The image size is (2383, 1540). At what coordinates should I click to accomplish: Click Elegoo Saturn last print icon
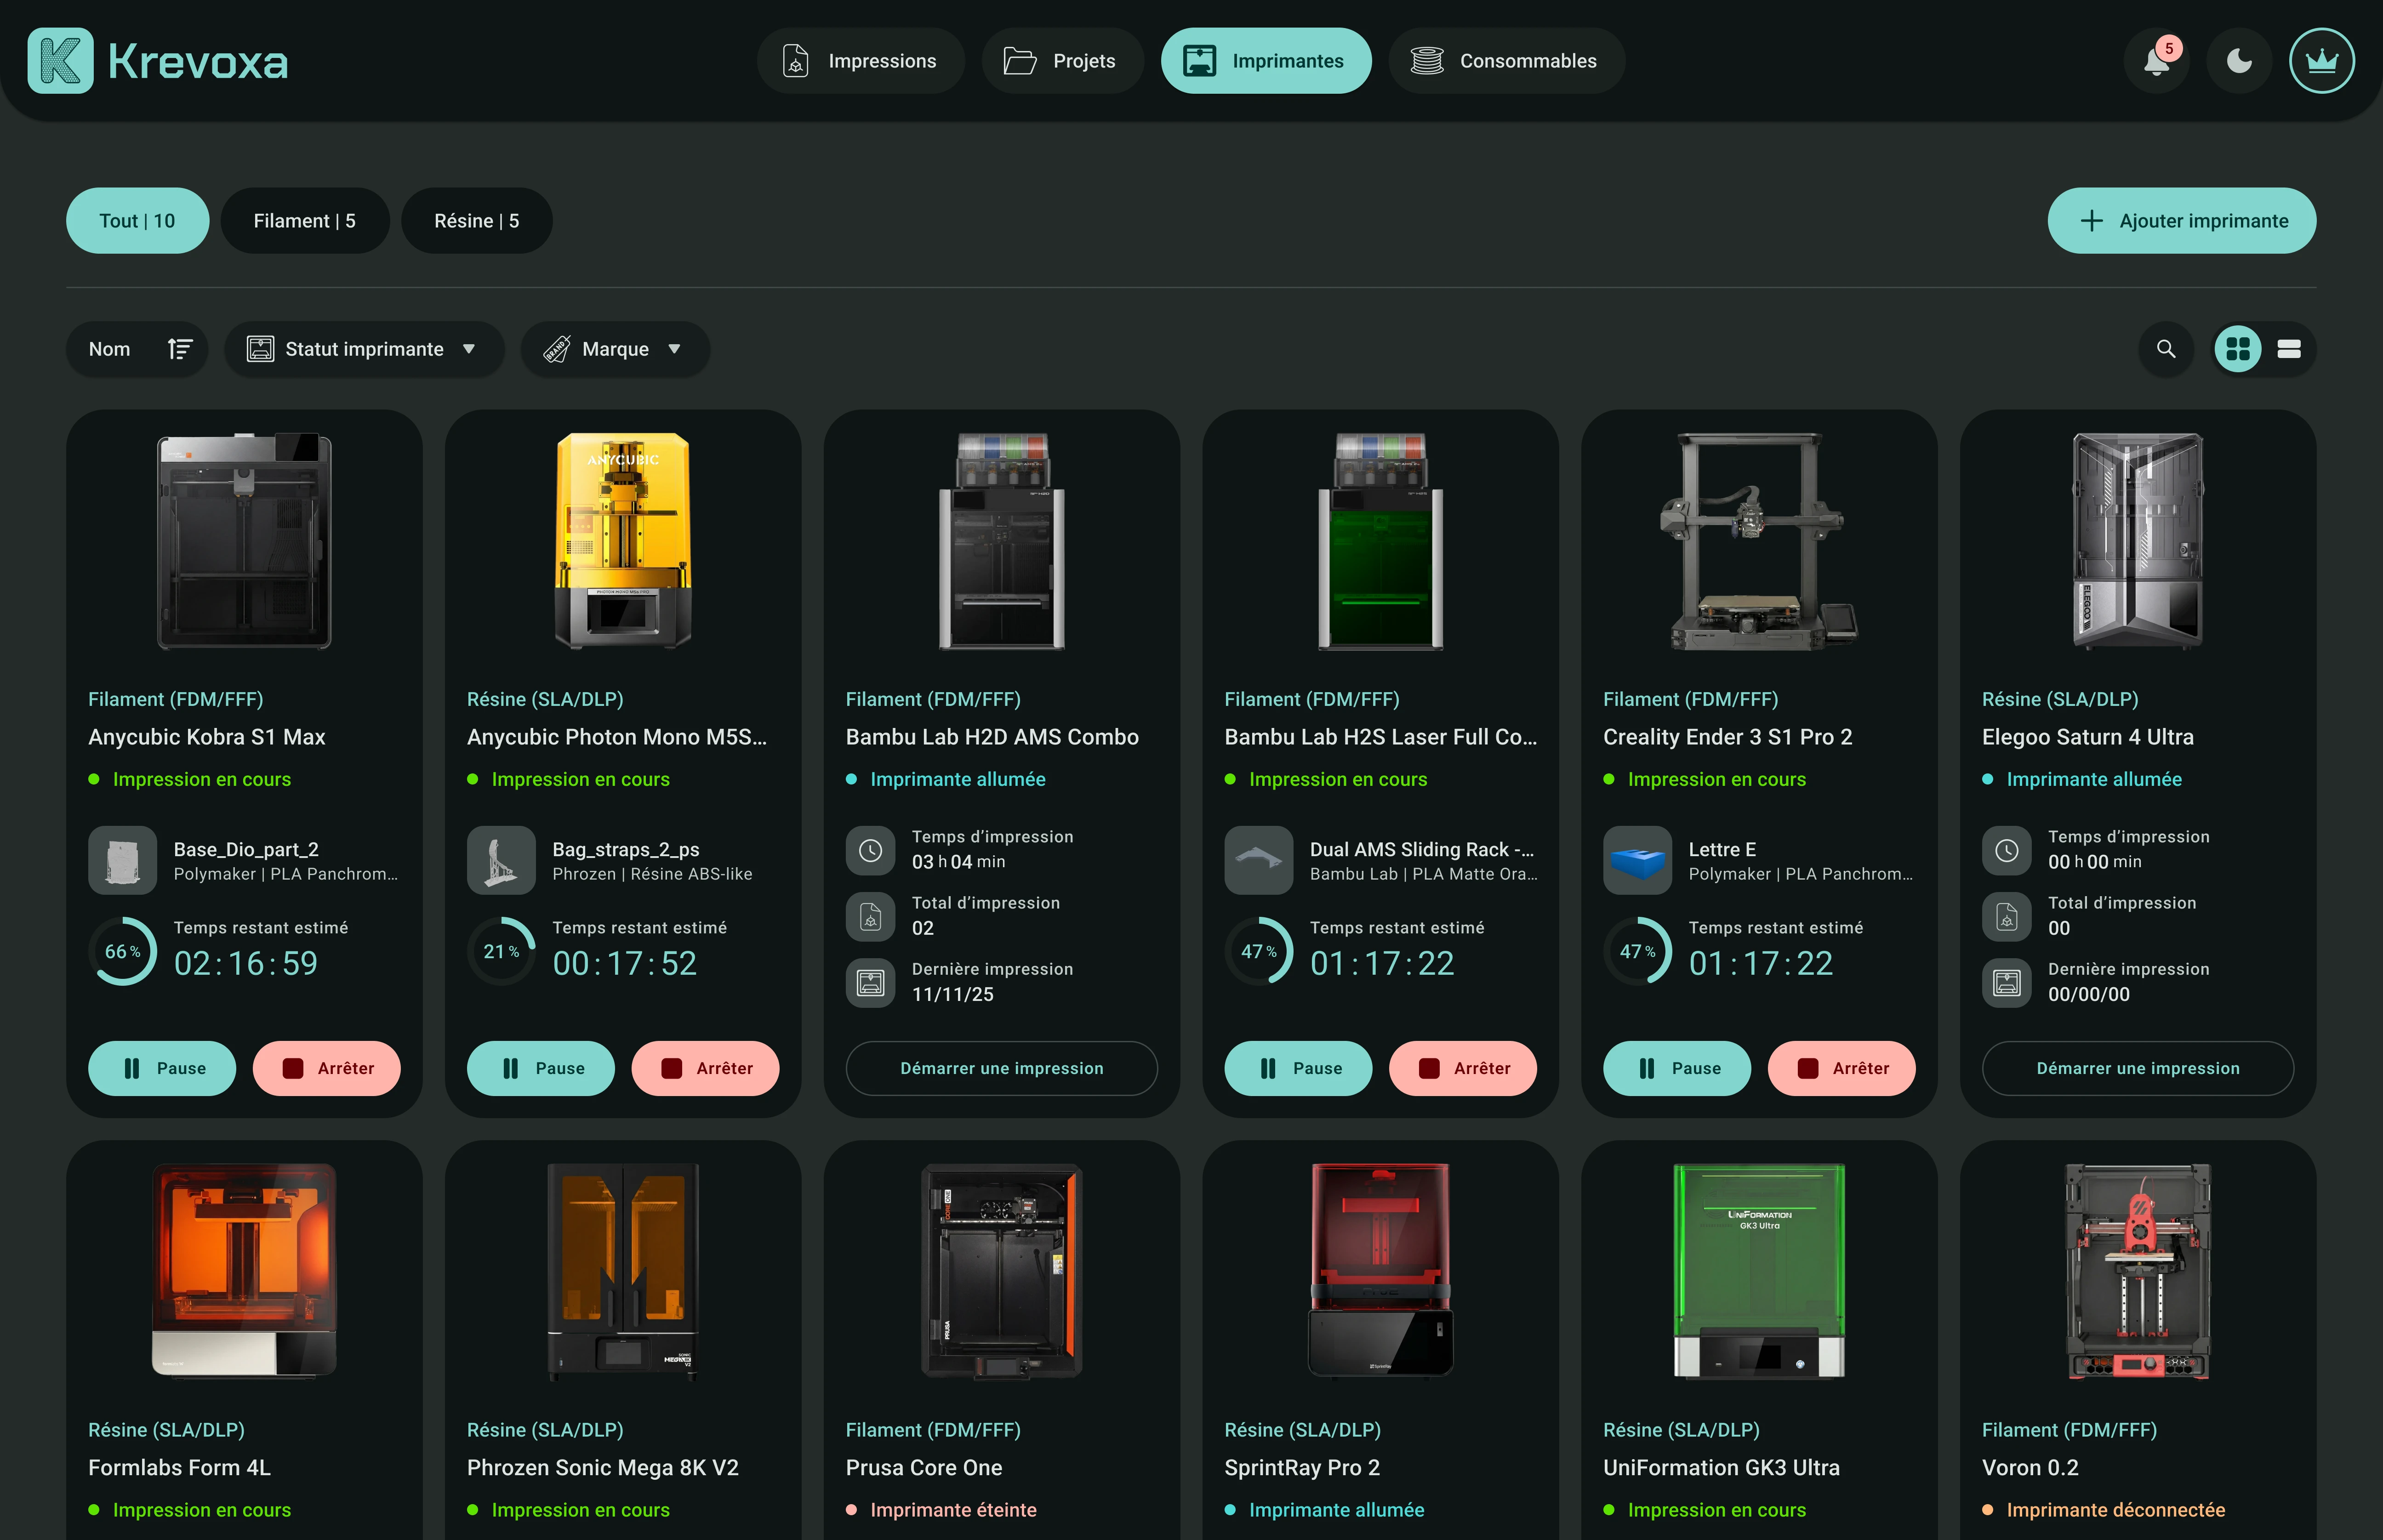coord(2006,983)
